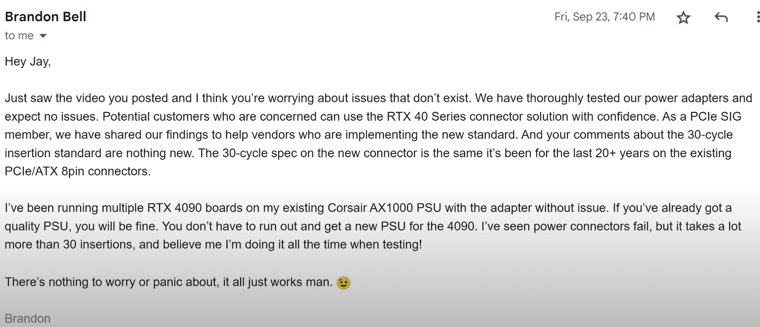Open the more options three-dot menu
This screenshot has height=327, width=760.
point(757,18)
